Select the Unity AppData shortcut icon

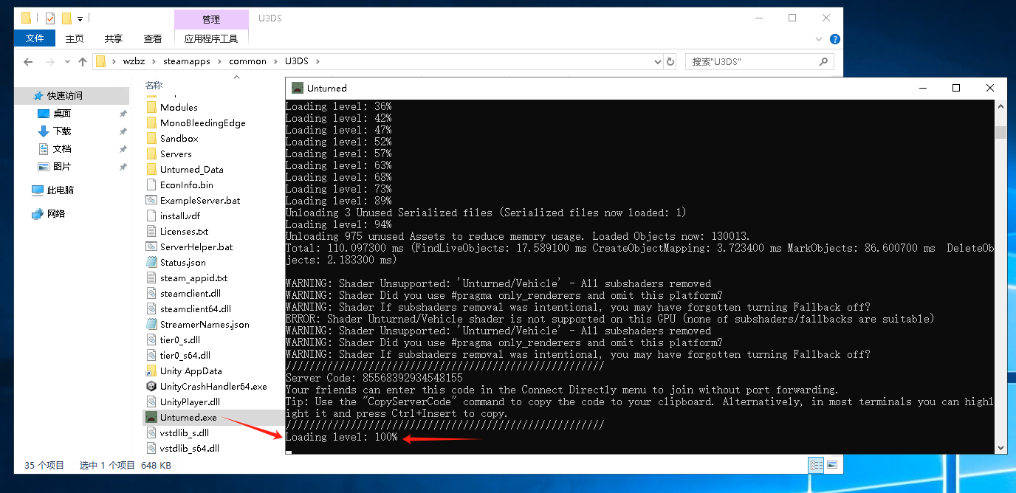(151, 370)
